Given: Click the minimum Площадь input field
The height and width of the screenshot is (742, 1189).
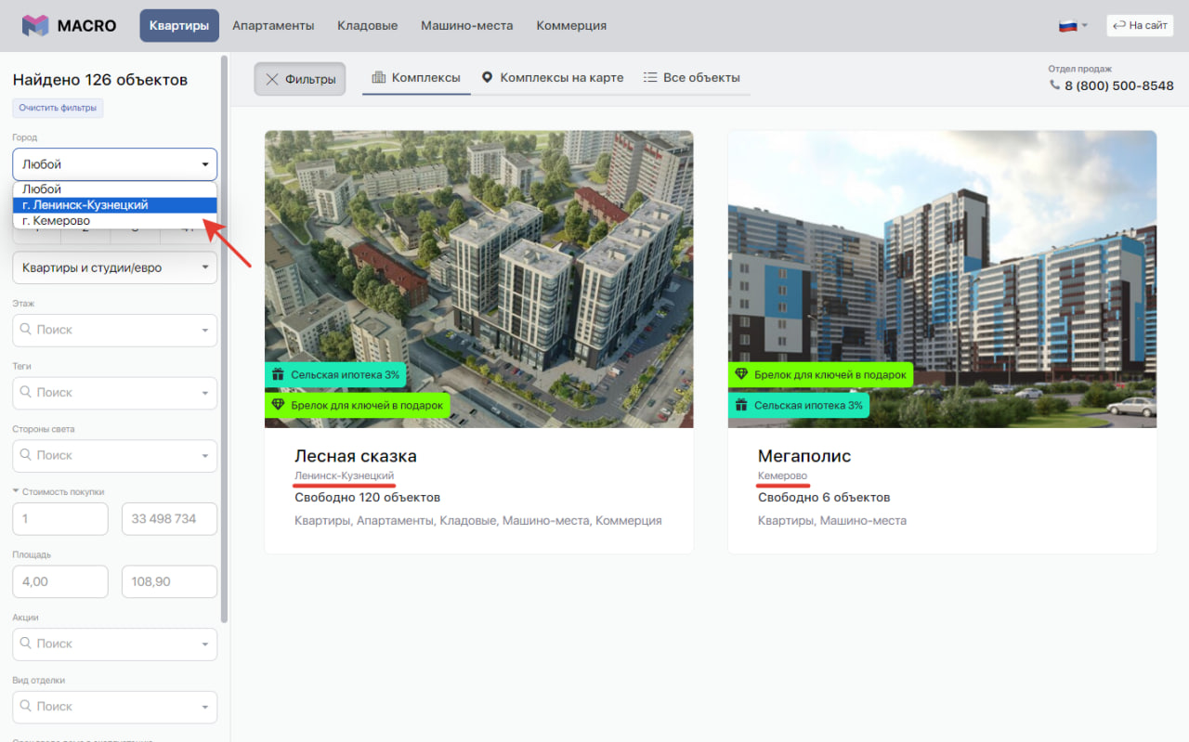Looking at the screenshot, I should [x=60, y=581].
